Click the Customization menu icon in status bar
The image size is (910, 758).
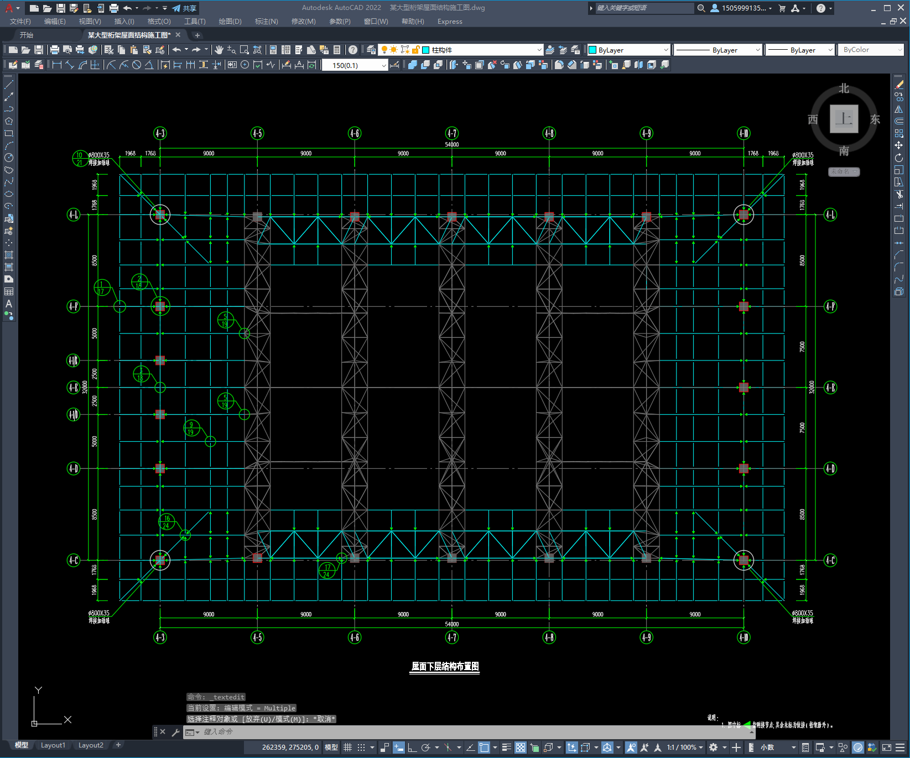pyautogui.click(x=900, y=747)
